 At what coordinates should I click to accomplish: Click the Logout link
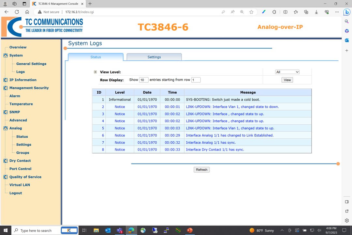coord(16,193)
